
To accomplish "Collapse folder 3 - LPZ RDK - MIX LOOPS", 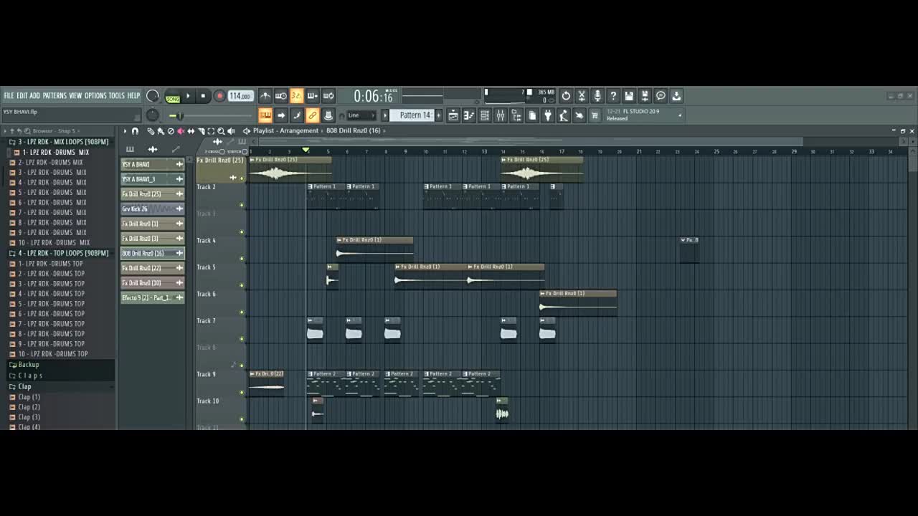I will (x=60, y=142).
